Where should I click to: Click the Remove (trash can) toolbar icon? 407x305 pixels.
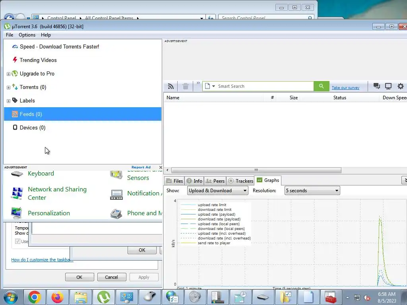coord(185,86)
